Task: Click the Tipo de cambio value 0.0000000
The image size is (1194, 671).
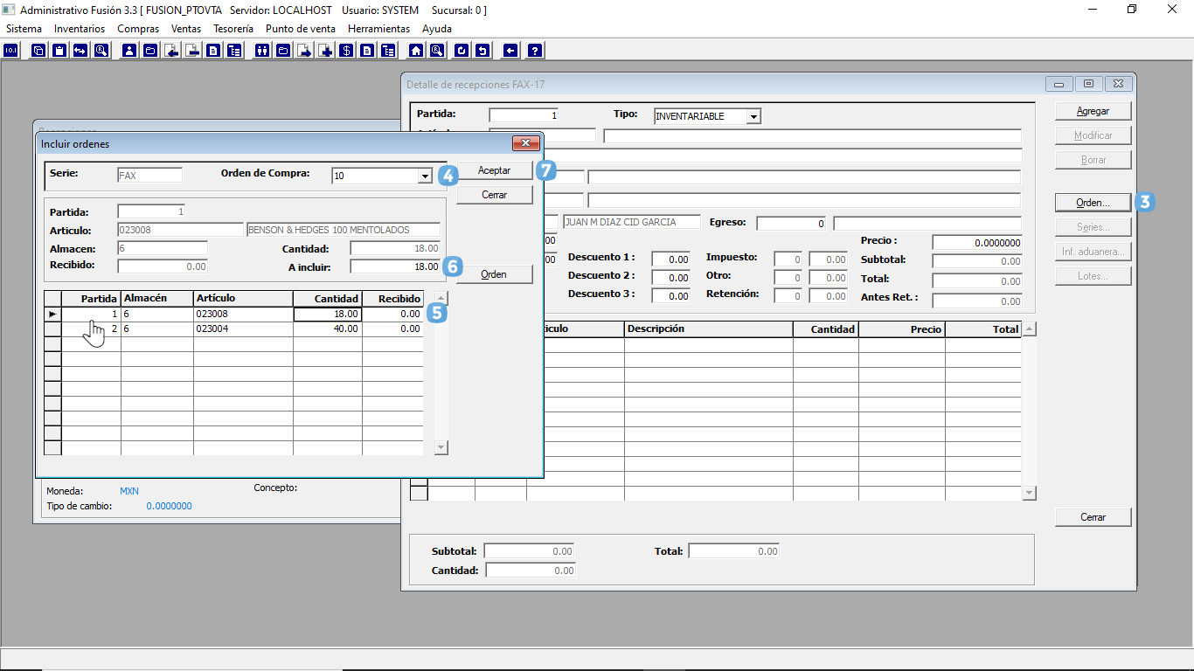Action: [x=170, y=507]
